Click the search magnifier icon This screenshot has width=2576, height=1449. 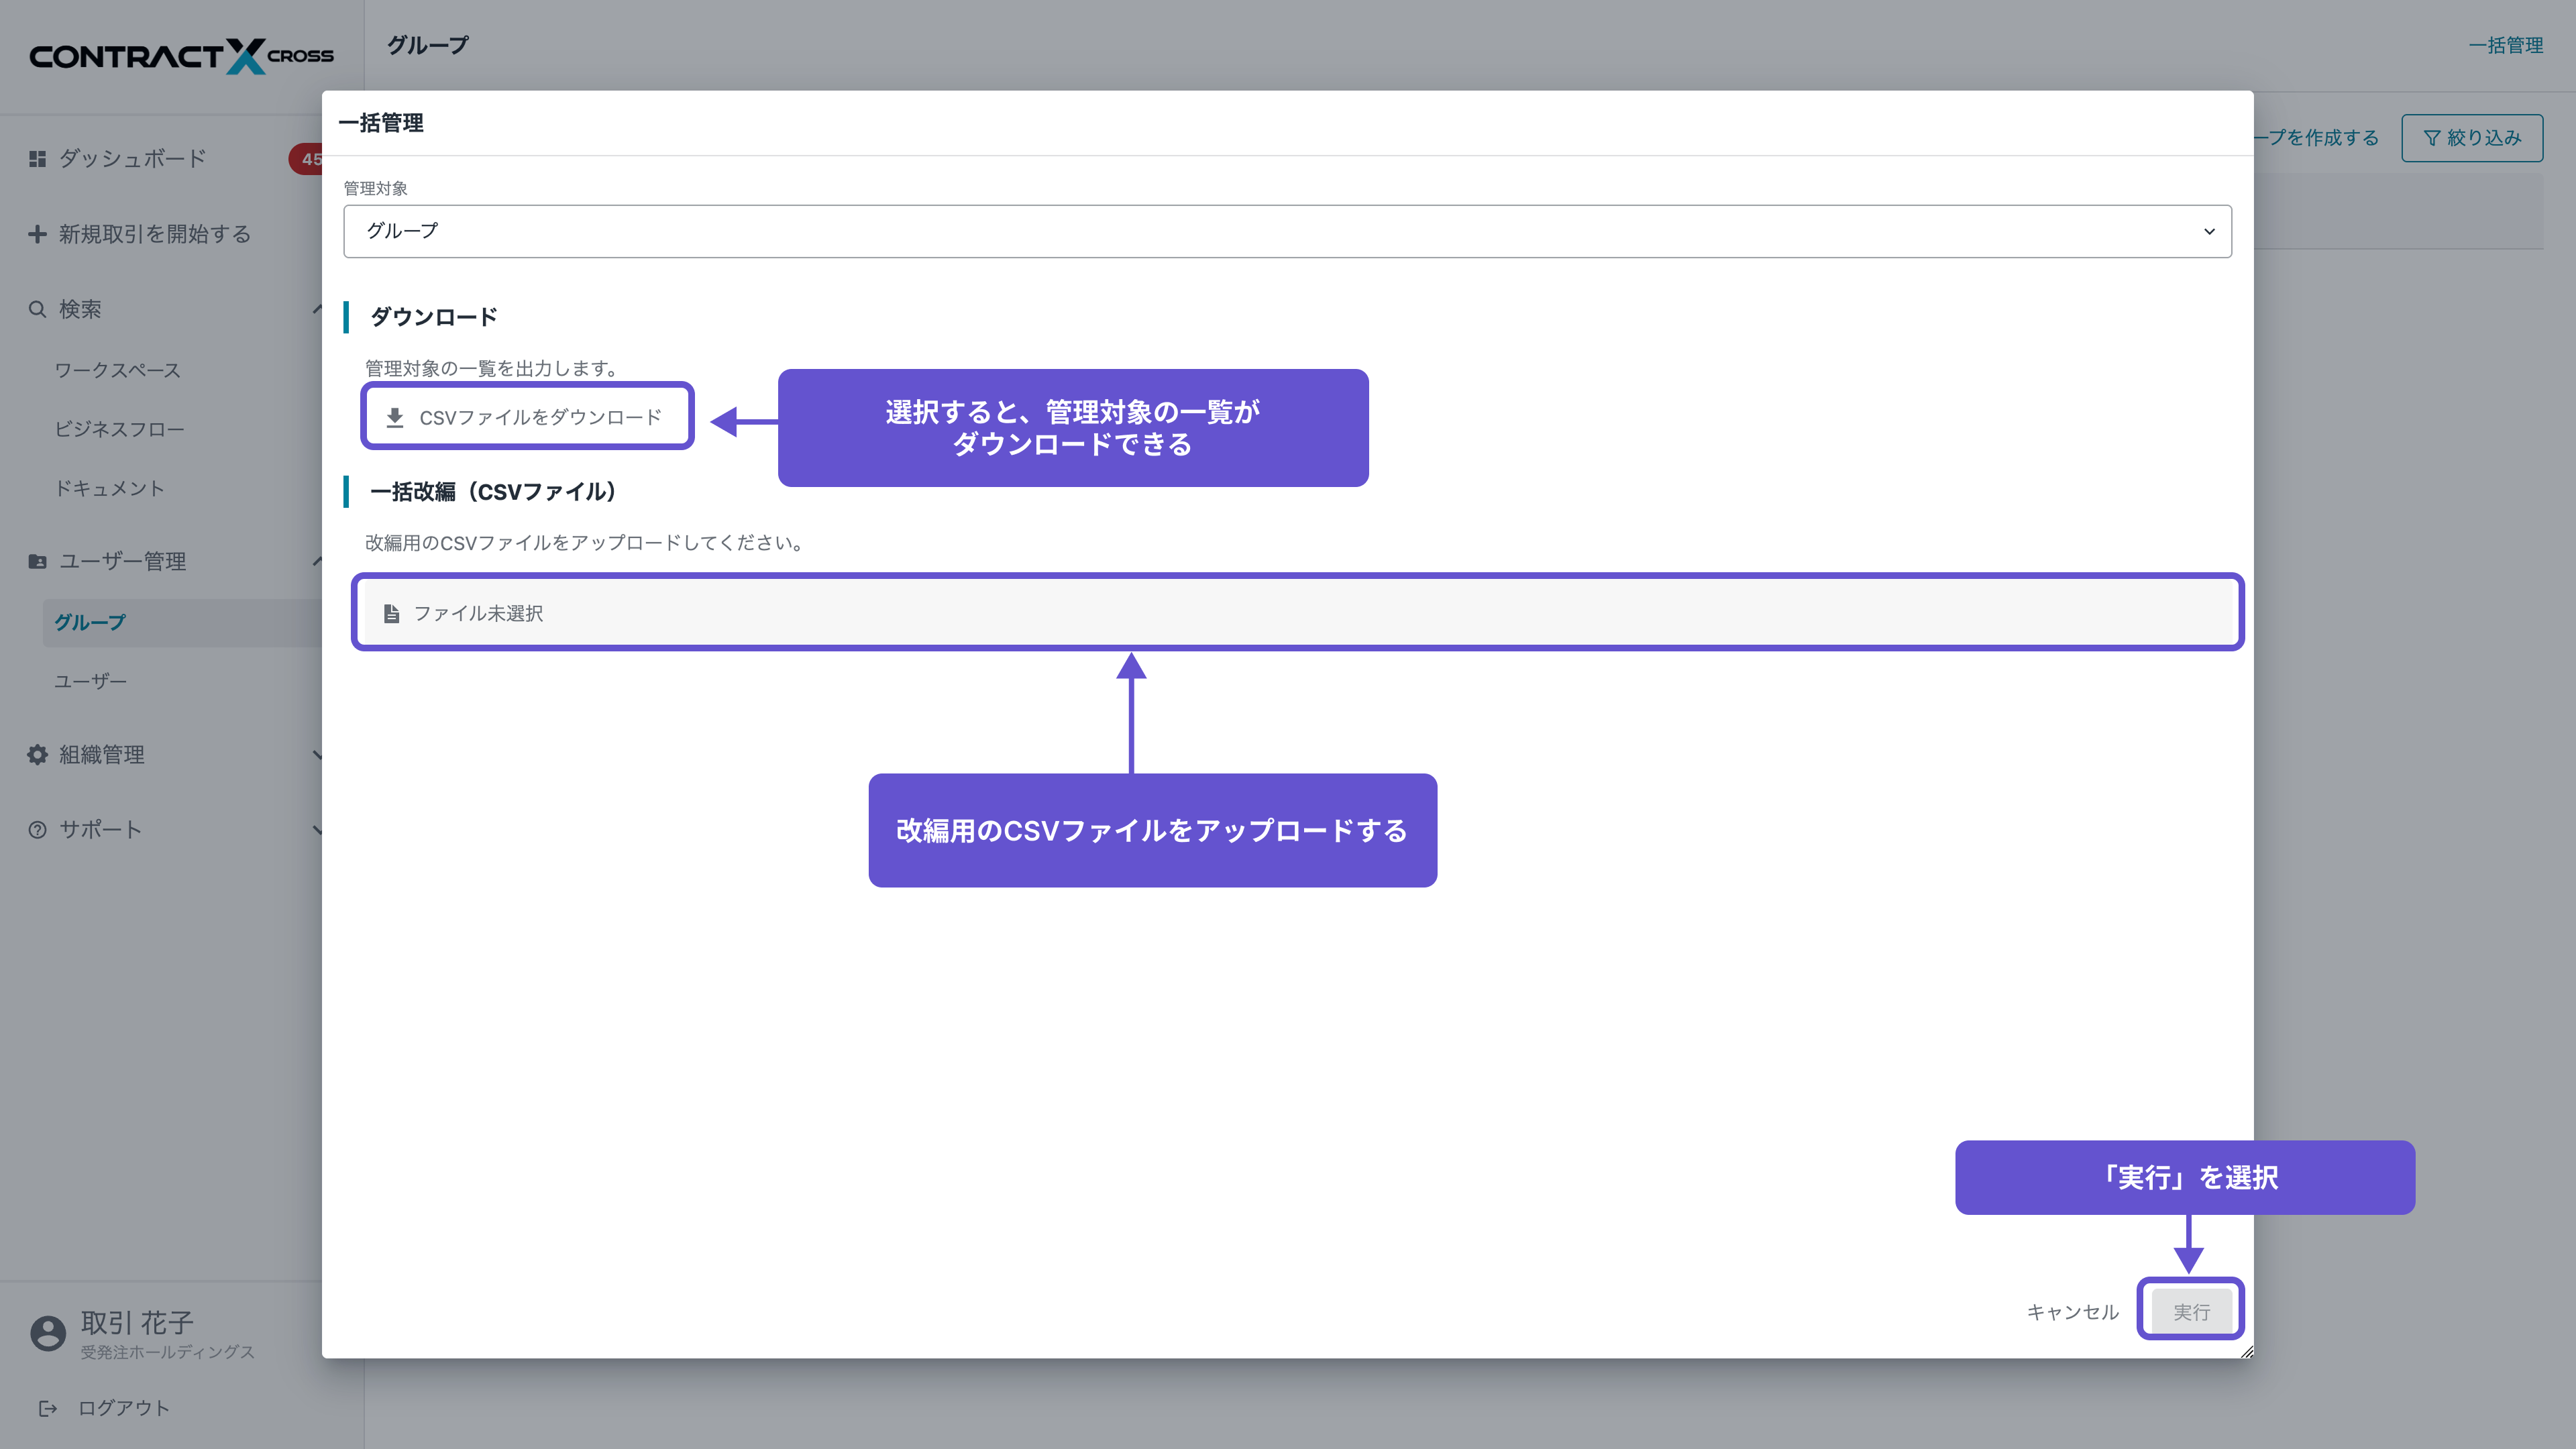point(37,309)
